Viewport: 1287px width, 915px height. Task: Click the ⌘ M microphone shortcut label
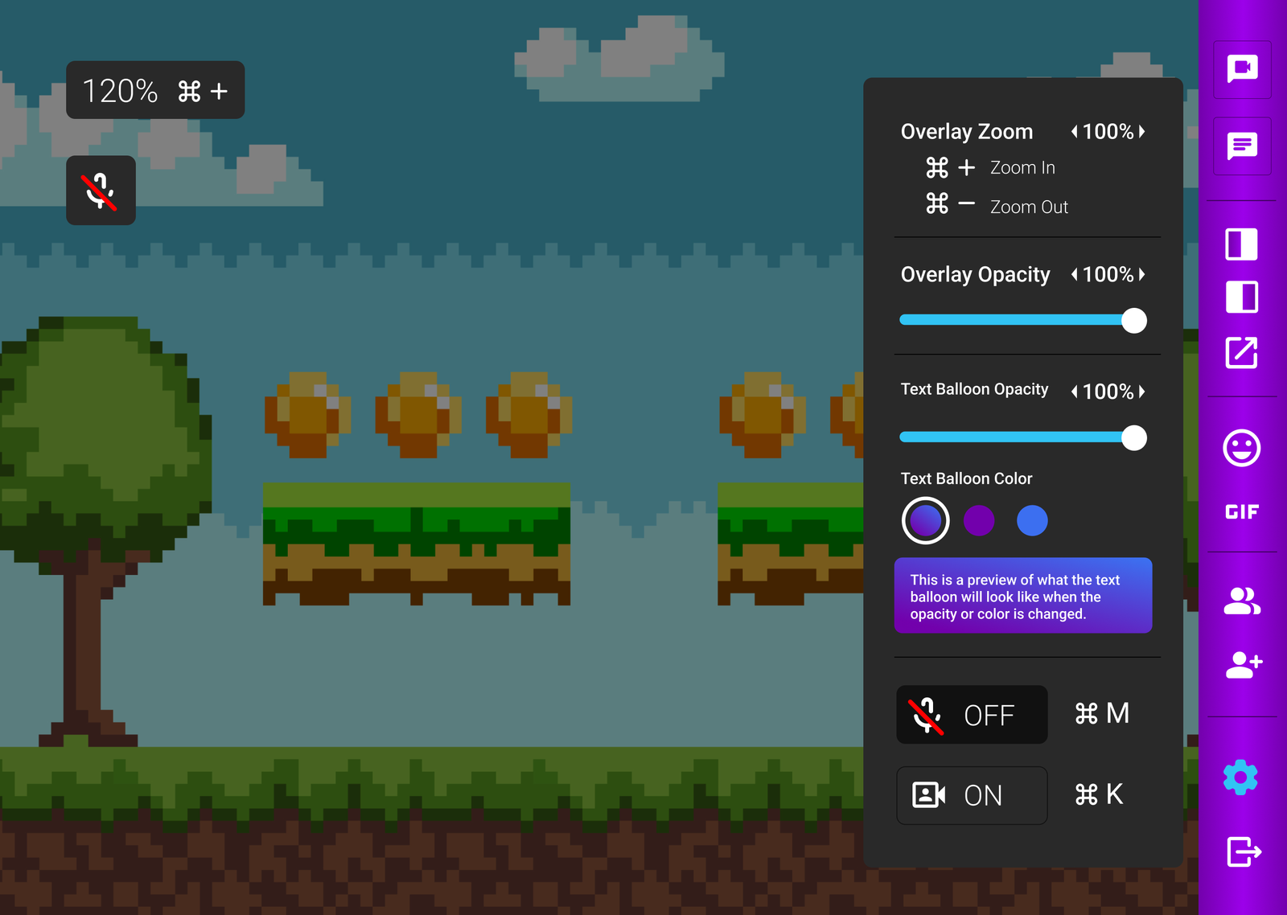(1102, 714)
